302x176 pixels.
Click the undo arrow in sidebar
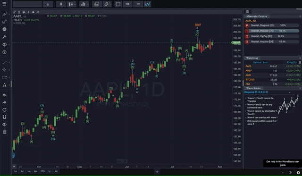(x=4, y=95)
